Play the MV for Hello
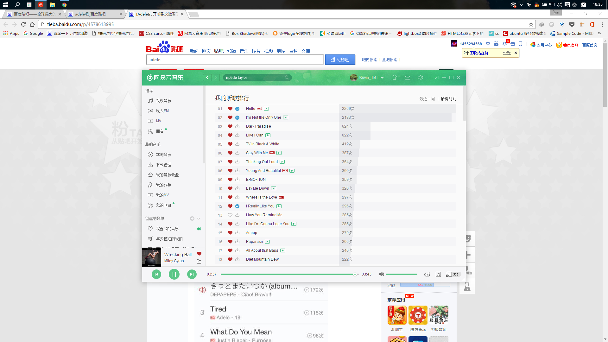 pyautogui.click(x=266, y=109)
